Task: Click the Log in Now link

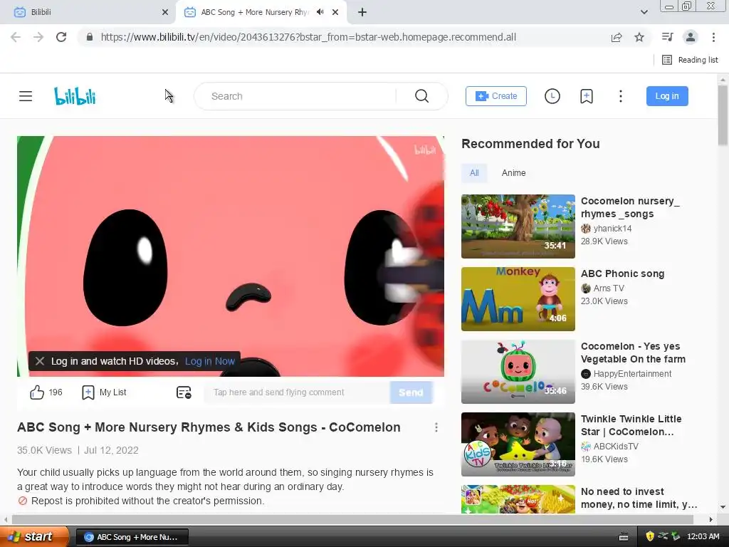Action: [x=210, y=361]
